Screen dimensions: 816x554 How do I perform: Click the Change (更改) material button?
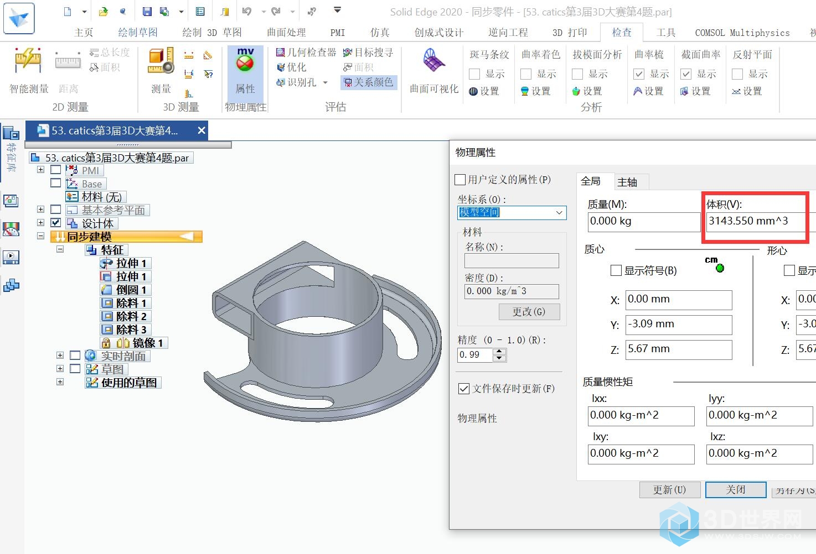[x=529, y=312]
